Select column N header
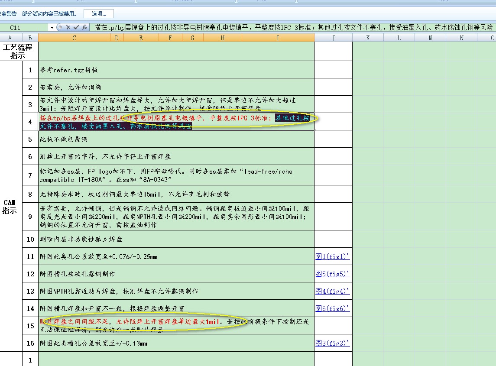Screen dimensions: 496x366 [461, 38]
